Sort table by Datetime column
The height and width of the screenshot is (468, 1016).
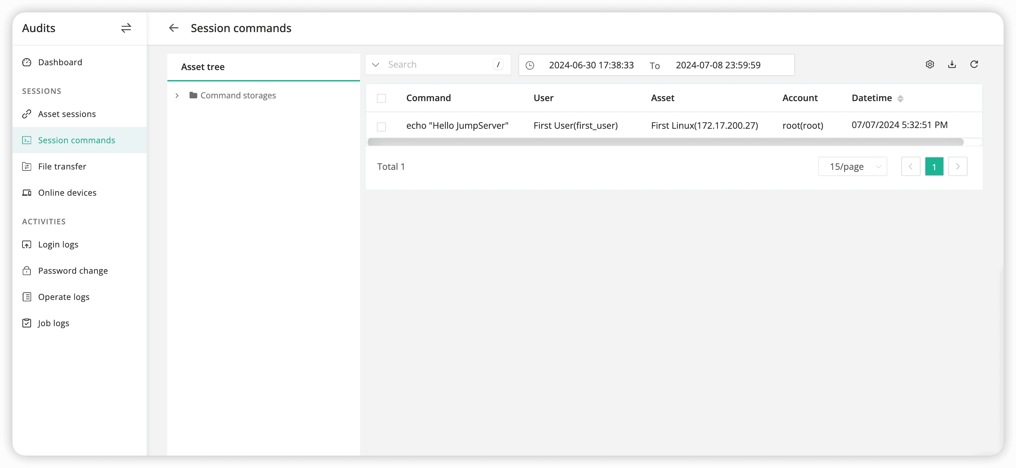coord(900,98)
